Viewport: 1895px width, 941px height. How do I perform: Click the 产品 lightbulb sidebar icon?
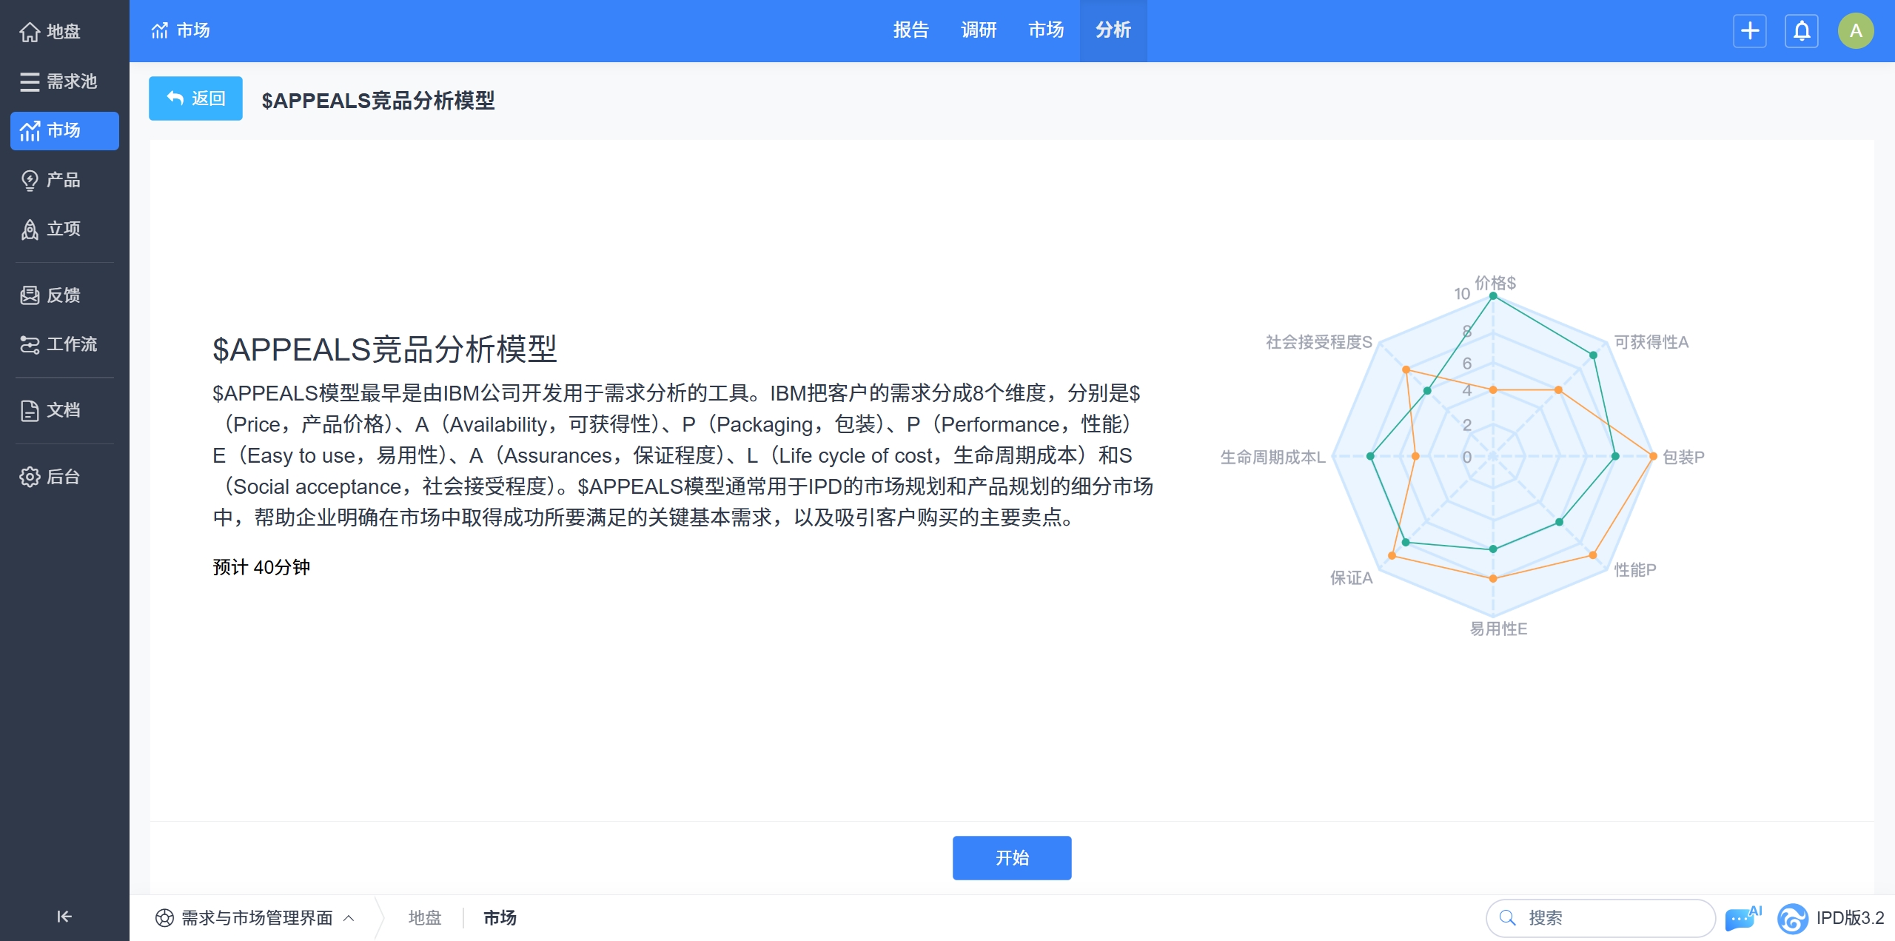coord(30,180)
